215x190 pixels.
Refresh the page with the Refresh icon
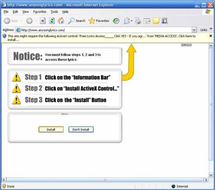tap(52, 21)
